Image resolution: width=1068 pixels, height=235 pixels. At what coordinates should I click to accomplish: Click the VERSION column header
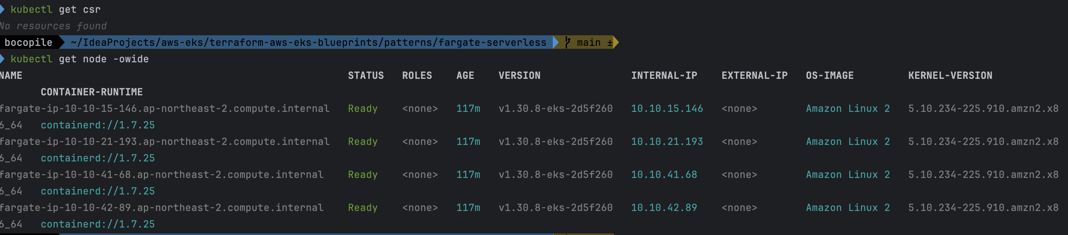coord(519,75)
